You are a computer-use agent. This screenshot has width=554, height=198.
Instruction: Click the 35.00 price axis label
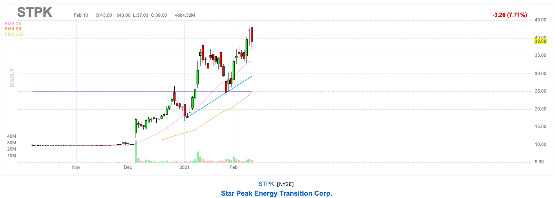pyautogui.click(x=541, y=56)
